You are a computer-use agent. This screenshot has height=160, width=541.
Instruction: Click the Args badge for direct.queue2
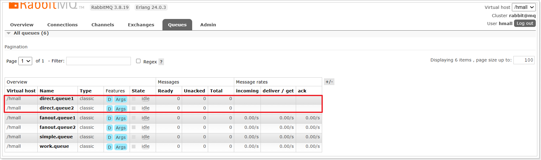point(121,109)
